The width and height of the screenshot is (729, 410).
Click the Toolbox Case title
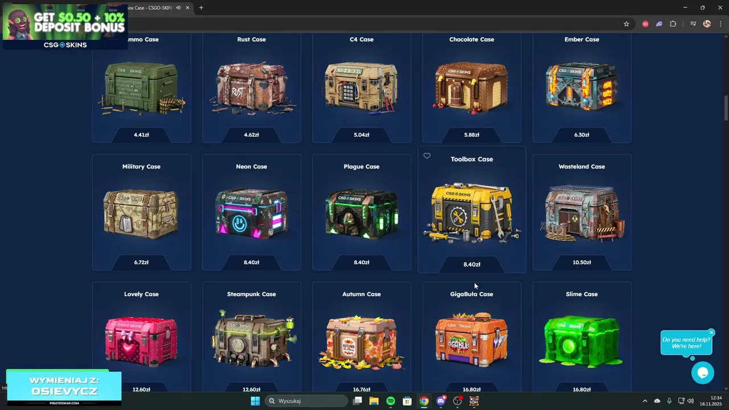point(472,159)
